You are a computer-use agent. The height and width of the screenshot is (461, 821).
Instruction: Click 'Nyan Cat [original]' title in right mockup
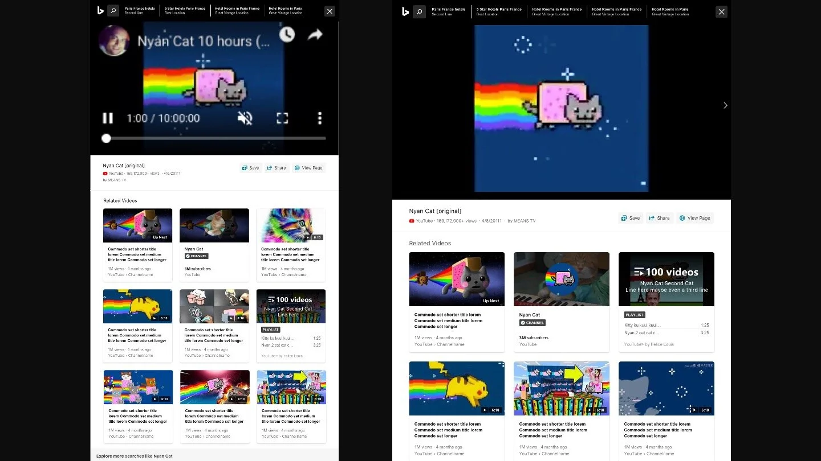tap(435, 211)
